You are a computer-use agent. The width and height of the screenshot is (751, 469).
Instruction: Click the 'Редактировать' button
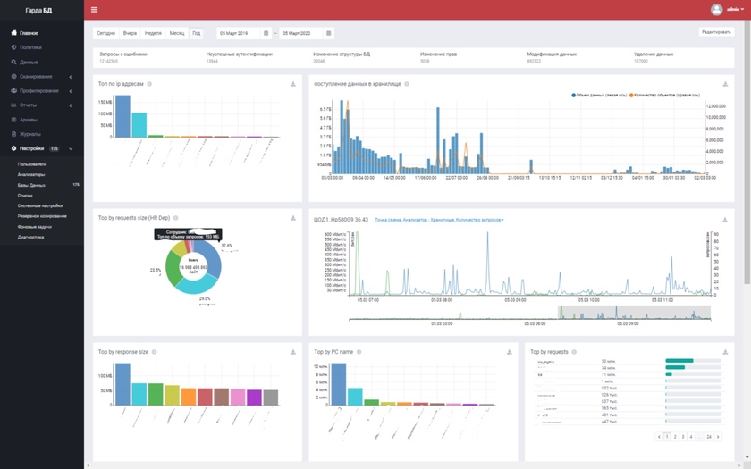point(721,32)
